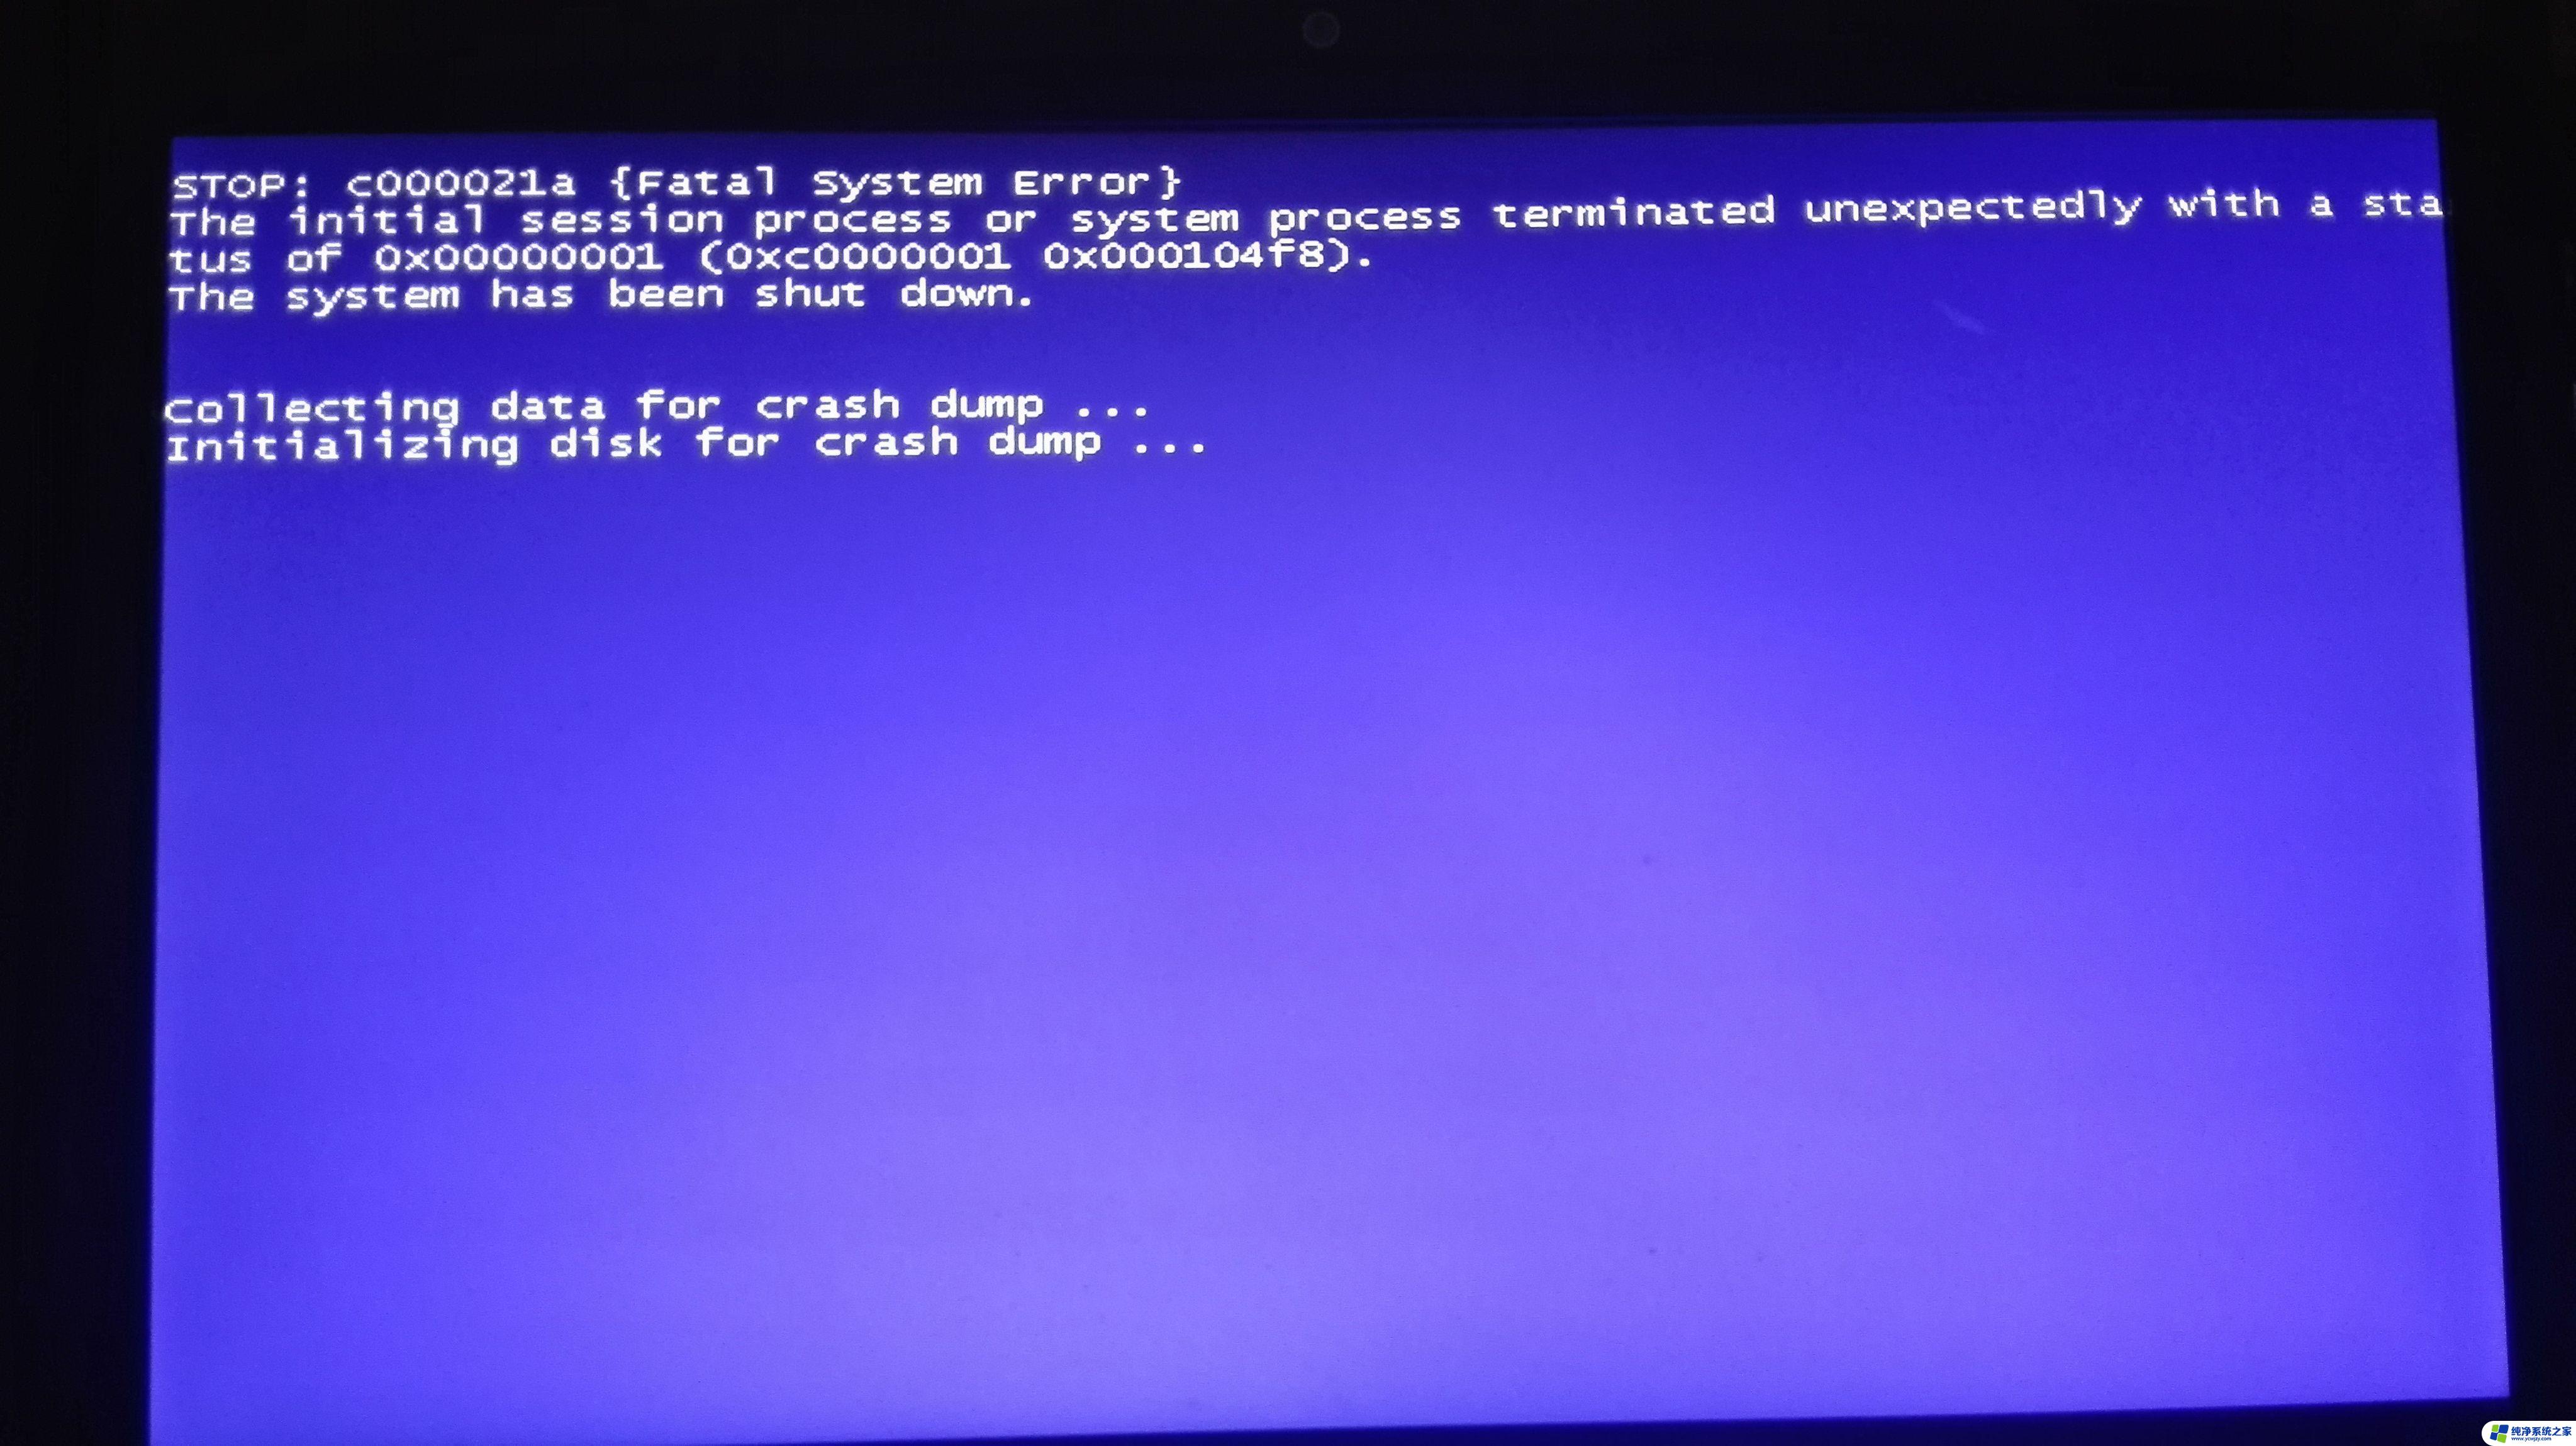Click the status code 0x00000001 text
The width and height of the screenshot is (2576, 1446).
pyautogui.click(x=513, y=253)
